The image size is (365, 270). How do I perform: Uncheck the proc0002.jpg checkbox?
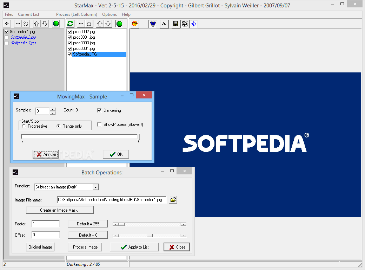[x=69, y=32]
